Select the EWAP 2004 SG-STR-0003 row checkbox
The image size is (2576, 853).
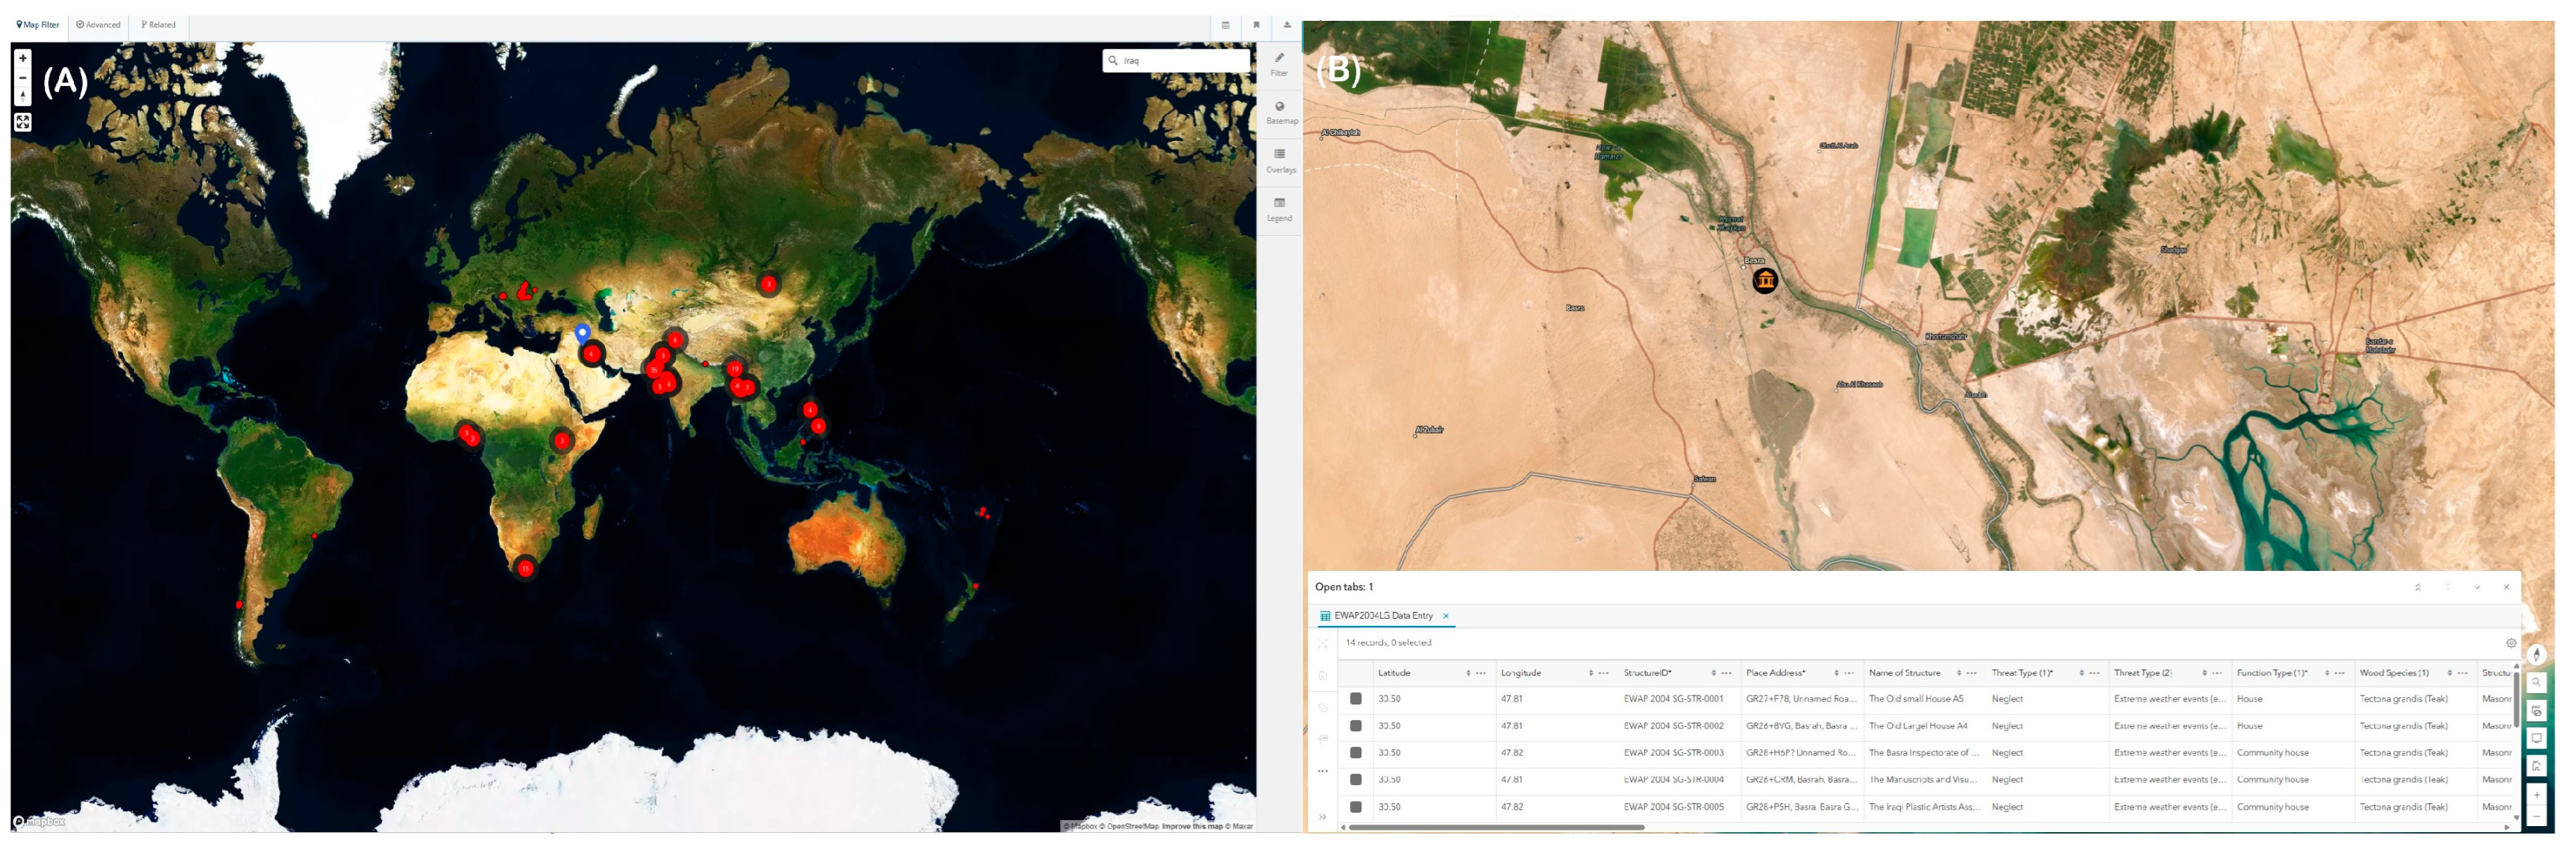click(1356, 753)
